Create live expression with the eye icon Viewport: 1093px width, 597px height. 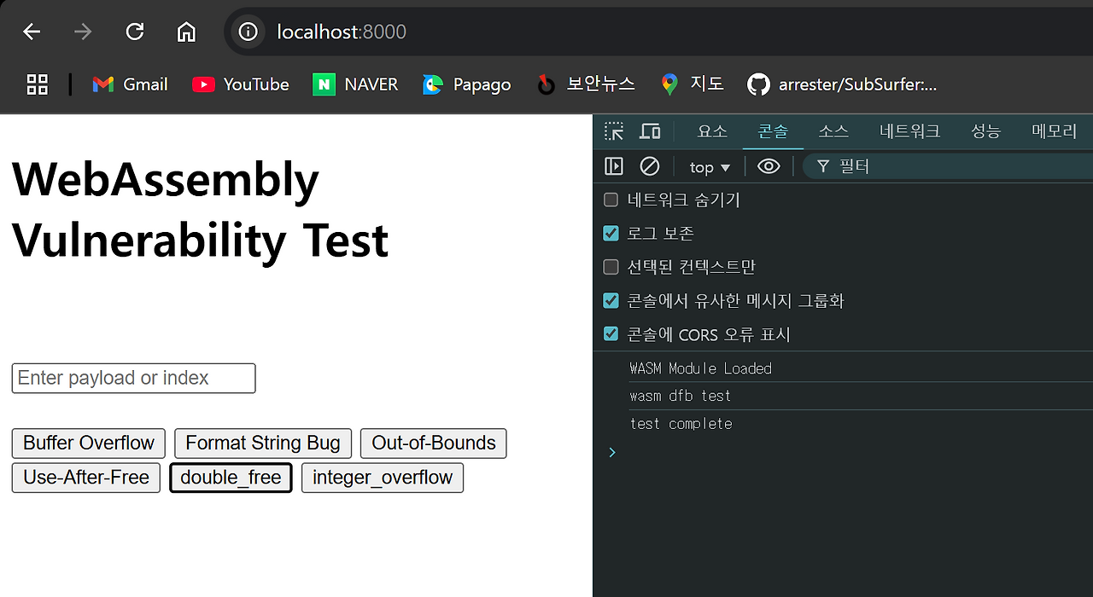click(769, 166)
